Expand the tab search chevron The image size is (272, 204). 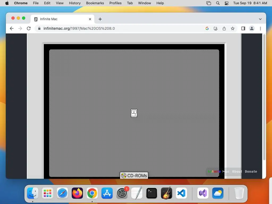point(260,19)
